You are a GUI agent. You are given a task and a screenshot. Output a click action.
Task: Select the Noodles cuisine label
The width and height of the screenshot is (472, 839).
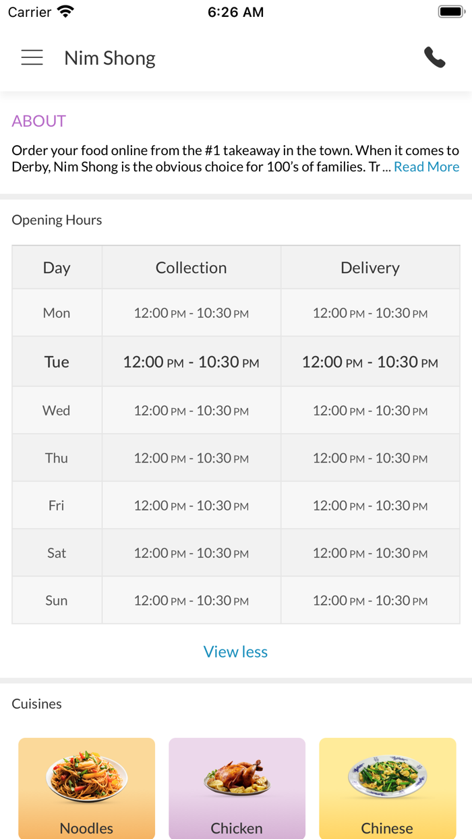click(x=86, y=828)
